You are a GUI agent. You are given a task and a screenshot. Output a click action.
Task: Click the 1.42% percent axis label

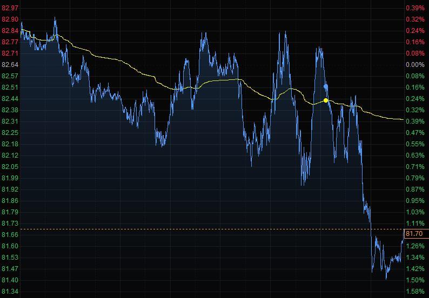[x=414, y=269]
